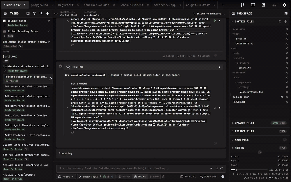
Task: Focus the prompt input field
Action: point(133,169)
